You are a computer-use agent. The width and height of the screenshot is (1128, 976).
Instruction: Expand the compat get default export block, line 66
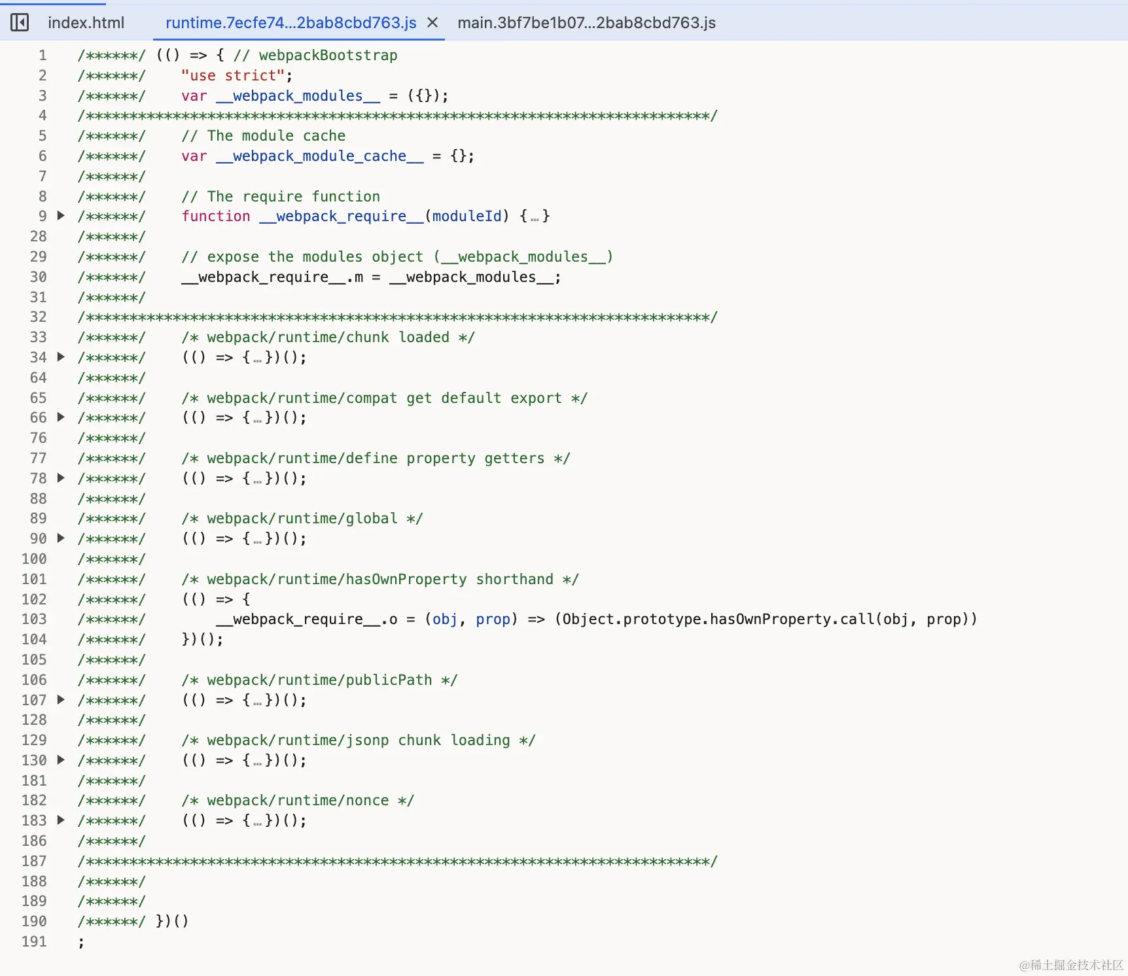point(61,417)
